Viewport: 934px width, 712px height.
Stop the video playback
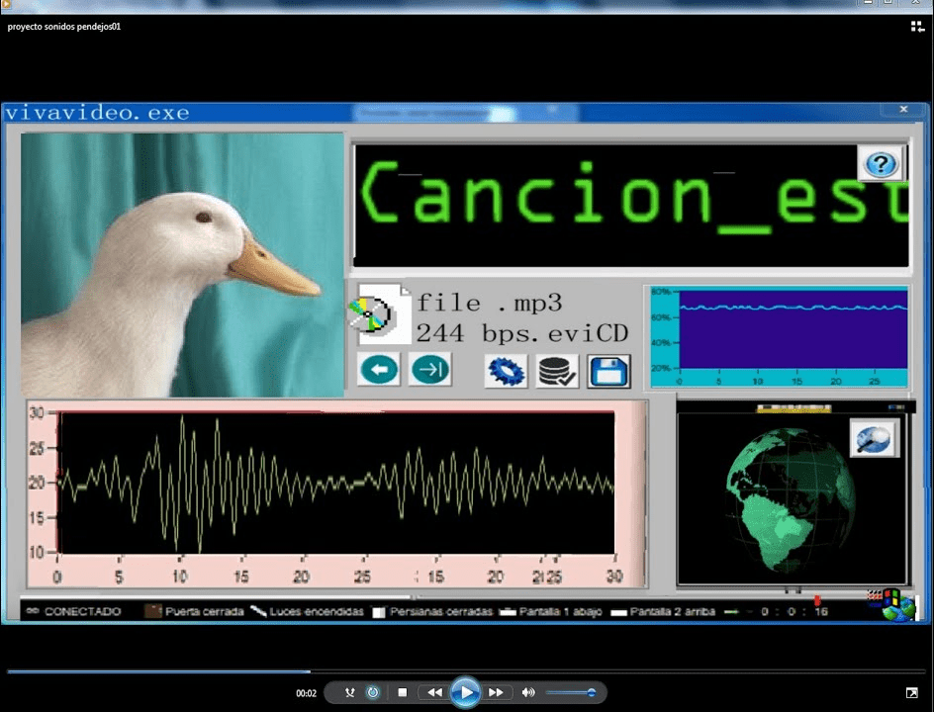pos(403,692)
